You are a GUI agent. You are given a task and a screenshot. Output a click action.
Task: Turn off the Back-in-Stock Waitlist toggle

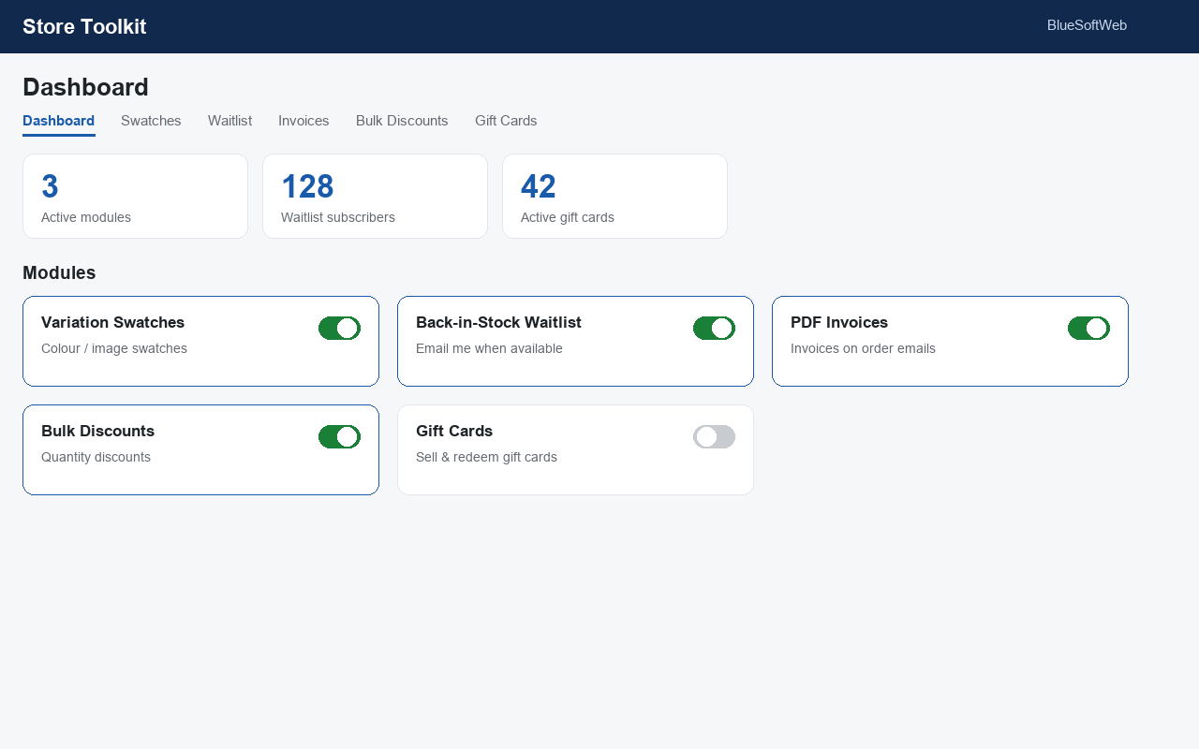[714, 328]
